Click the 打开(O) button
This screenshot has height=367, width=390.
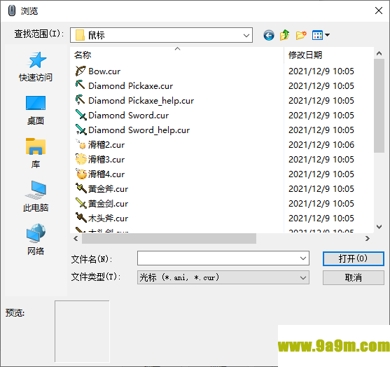[353, 258]
